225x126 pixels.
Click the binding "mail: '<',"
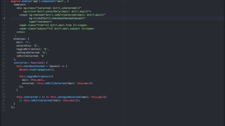[x=24, y=42]
